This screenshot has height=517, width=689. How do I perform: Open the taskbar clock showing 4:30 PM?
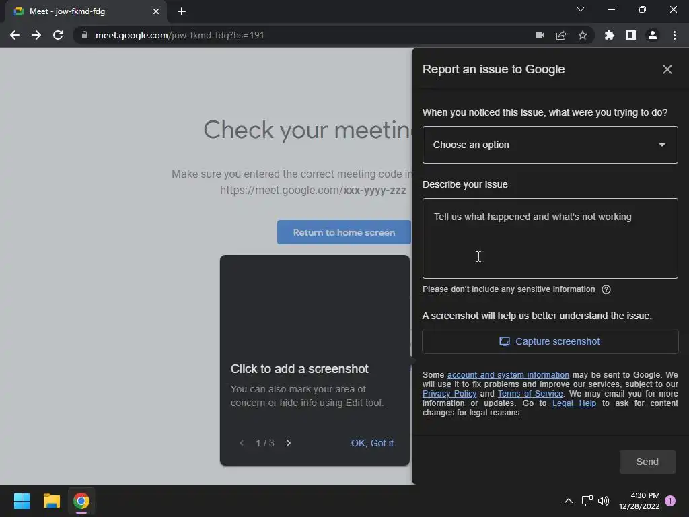point(639,501)
